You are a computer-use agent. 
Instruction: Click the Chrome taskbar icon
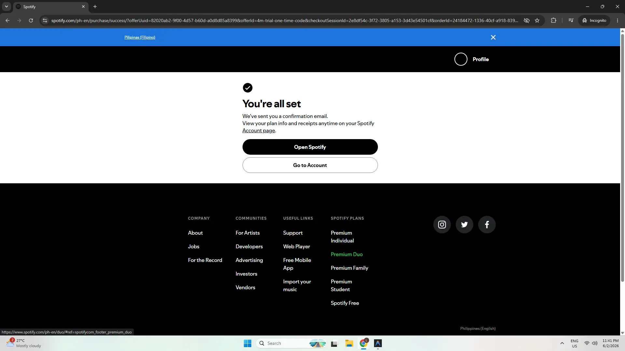point(363,343)
